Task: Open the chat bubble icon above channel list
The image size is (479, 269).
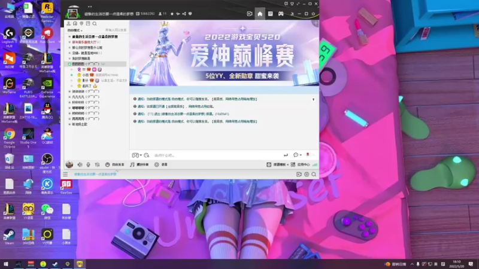Action: pos(75,23)
